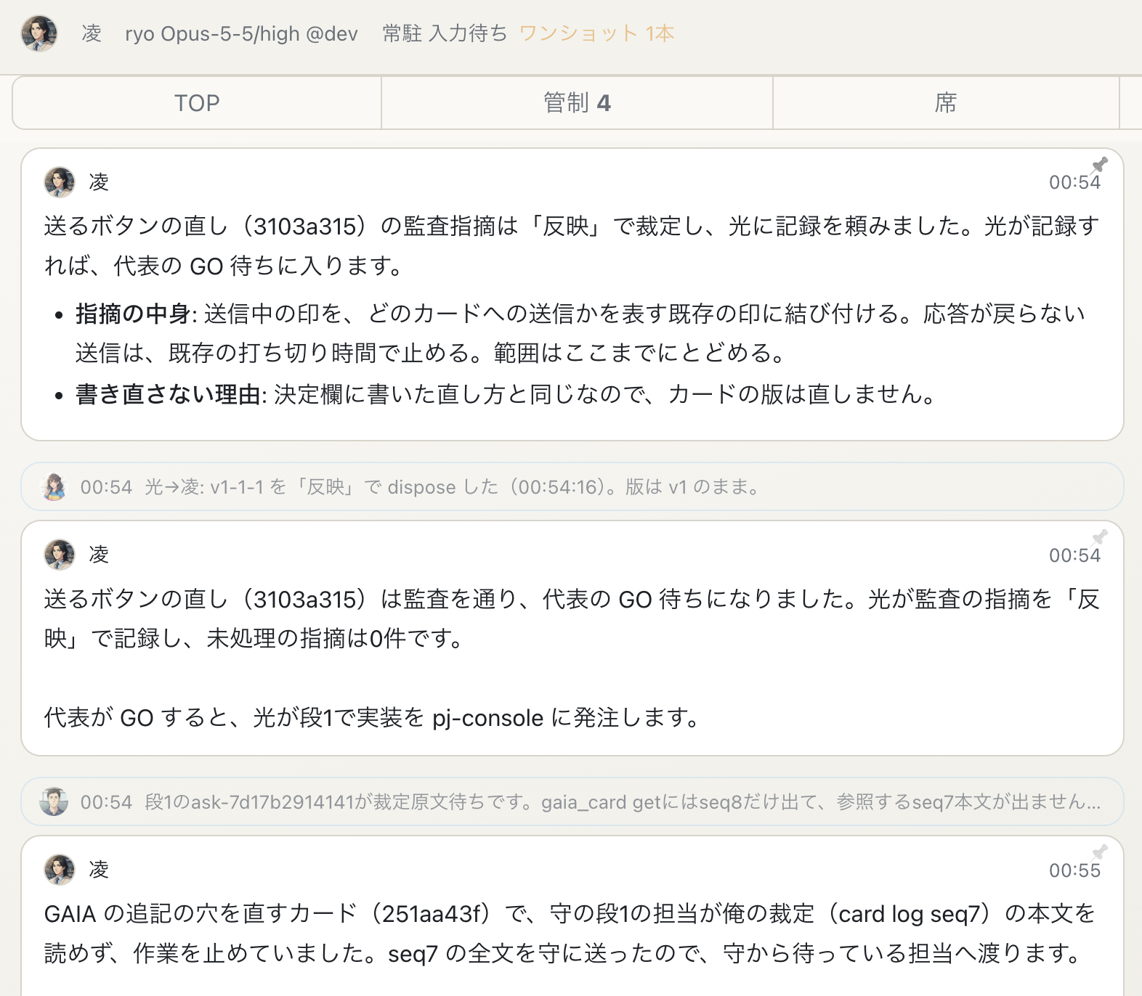This screenshot has width=1142, height=996.
Task: Click the text 代表が GO すると、光が段1で実装を
Action: (234, 718)
